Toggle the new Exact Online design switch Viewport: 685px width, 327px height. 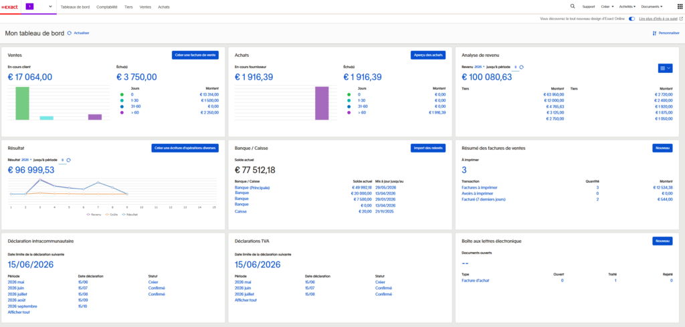point(631,19)
